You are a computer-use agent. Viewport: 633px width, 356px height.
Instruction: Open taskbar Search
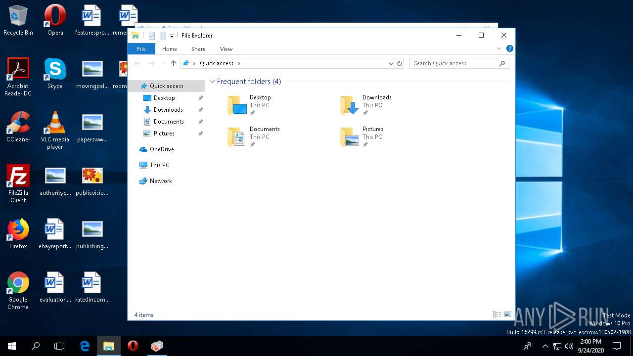[36, 346]
